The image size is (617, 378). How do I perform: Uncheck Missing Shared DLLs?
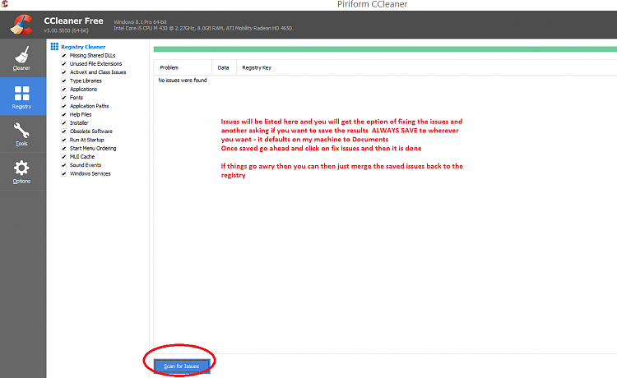pyautogui.click(x=63, y=55)
